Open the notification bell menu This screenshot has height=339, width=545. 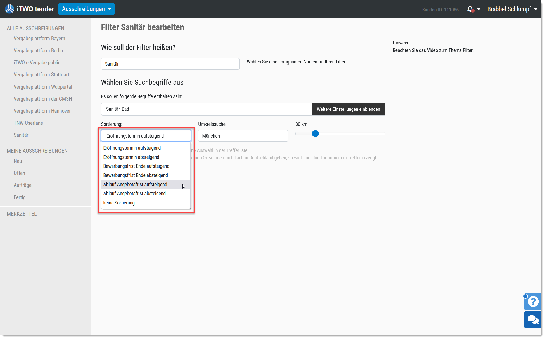pos(473,9)
